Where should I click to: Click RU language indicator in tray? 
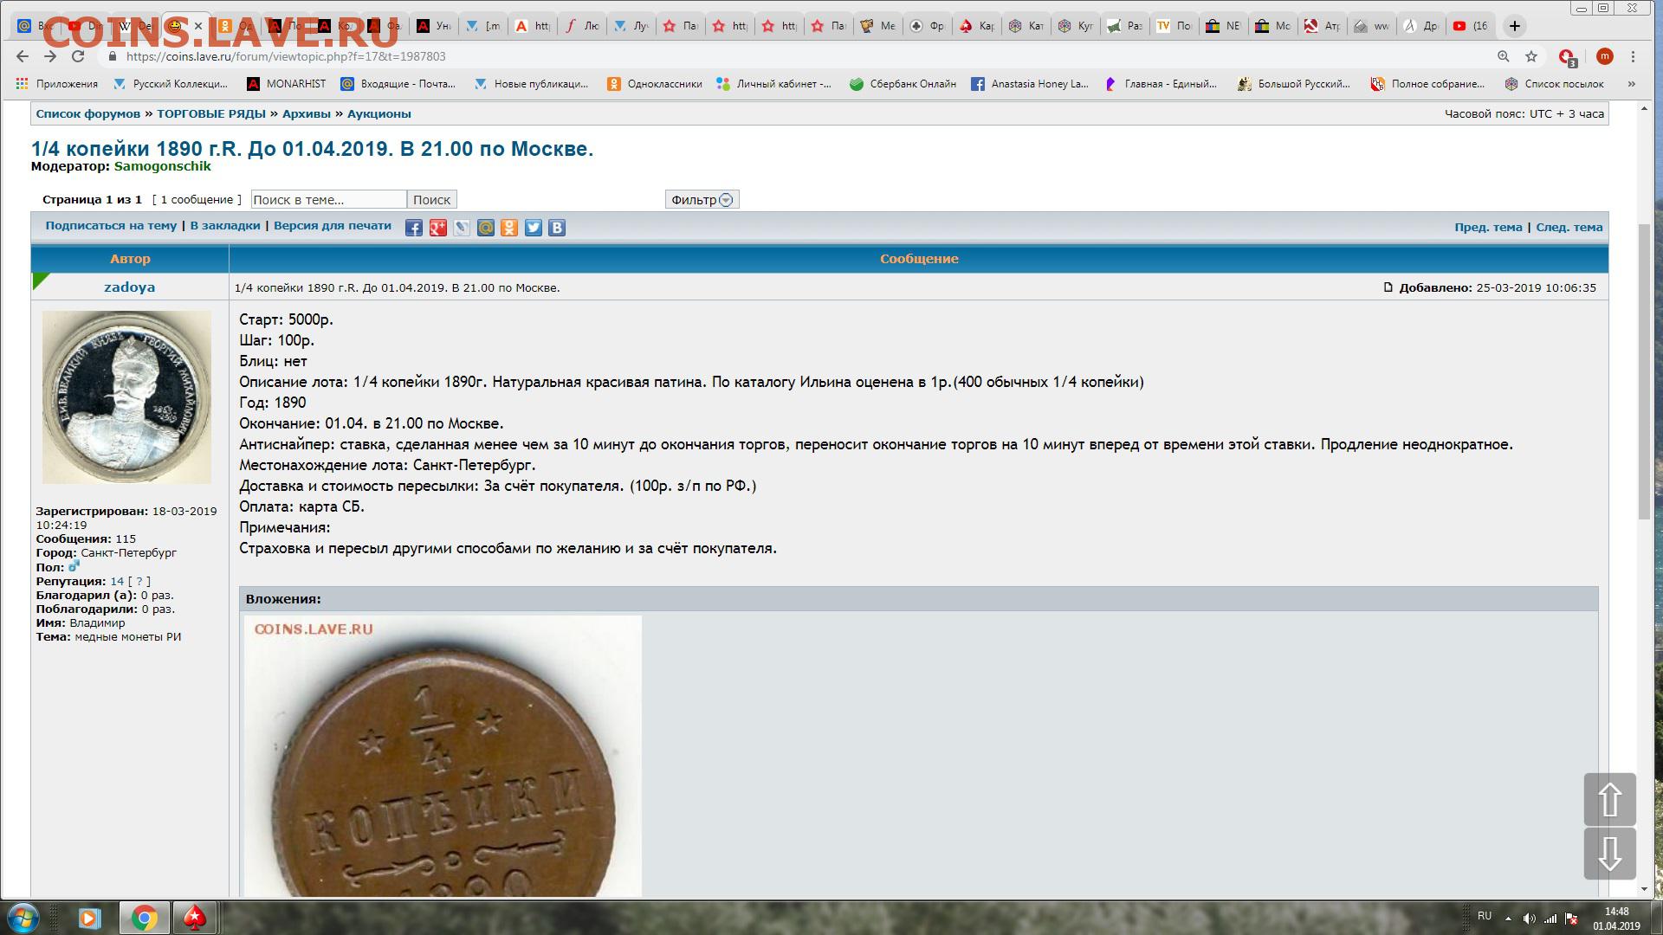click(x=1485, y=916)
